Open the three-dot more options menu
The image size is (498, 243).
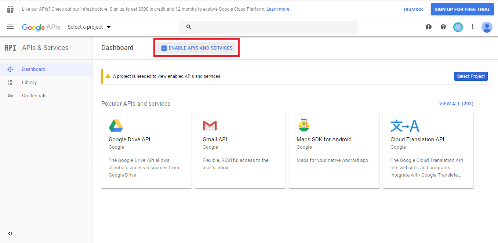(473, 27)
